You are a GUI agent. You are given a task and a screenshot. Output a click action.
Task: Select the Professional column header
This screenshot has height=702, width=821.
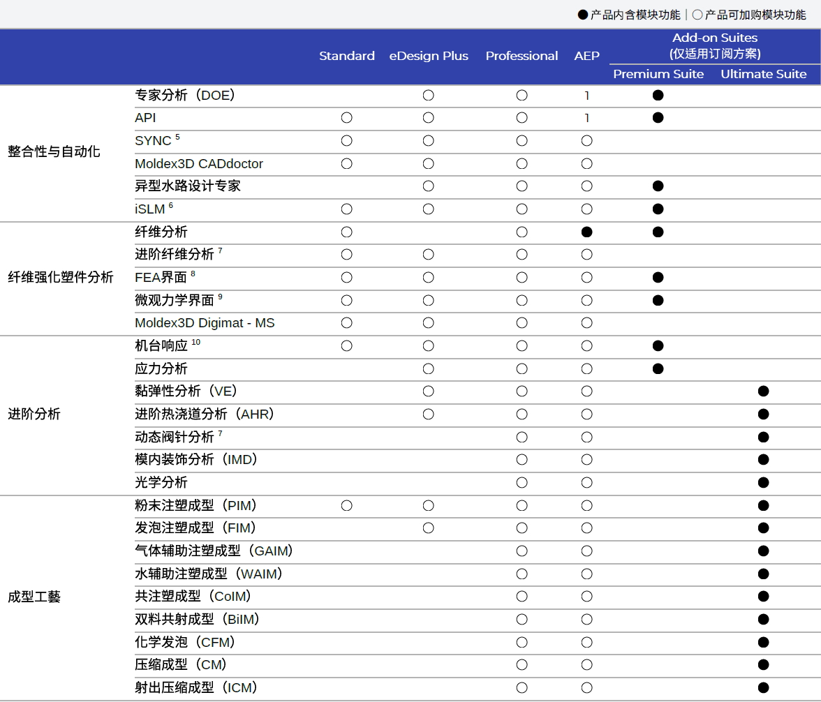tap(522, 56)
